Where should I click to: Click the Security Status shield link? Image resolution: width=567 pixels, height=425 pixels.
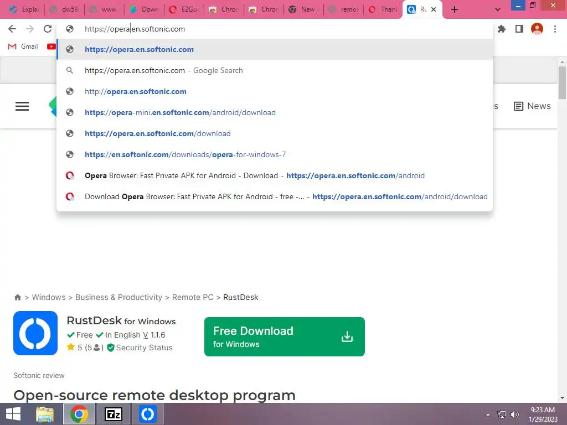tap(140, 348)
